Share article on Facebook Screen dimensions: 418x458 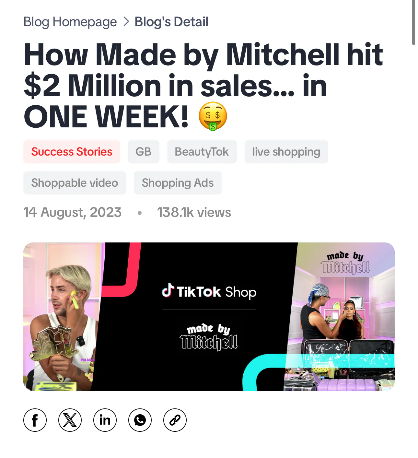(x=35, y=420)
